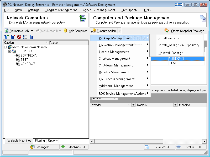Select the SOFTPEDIA domain tree item
The image size is (210, 157).
click(x=24, y=51)
